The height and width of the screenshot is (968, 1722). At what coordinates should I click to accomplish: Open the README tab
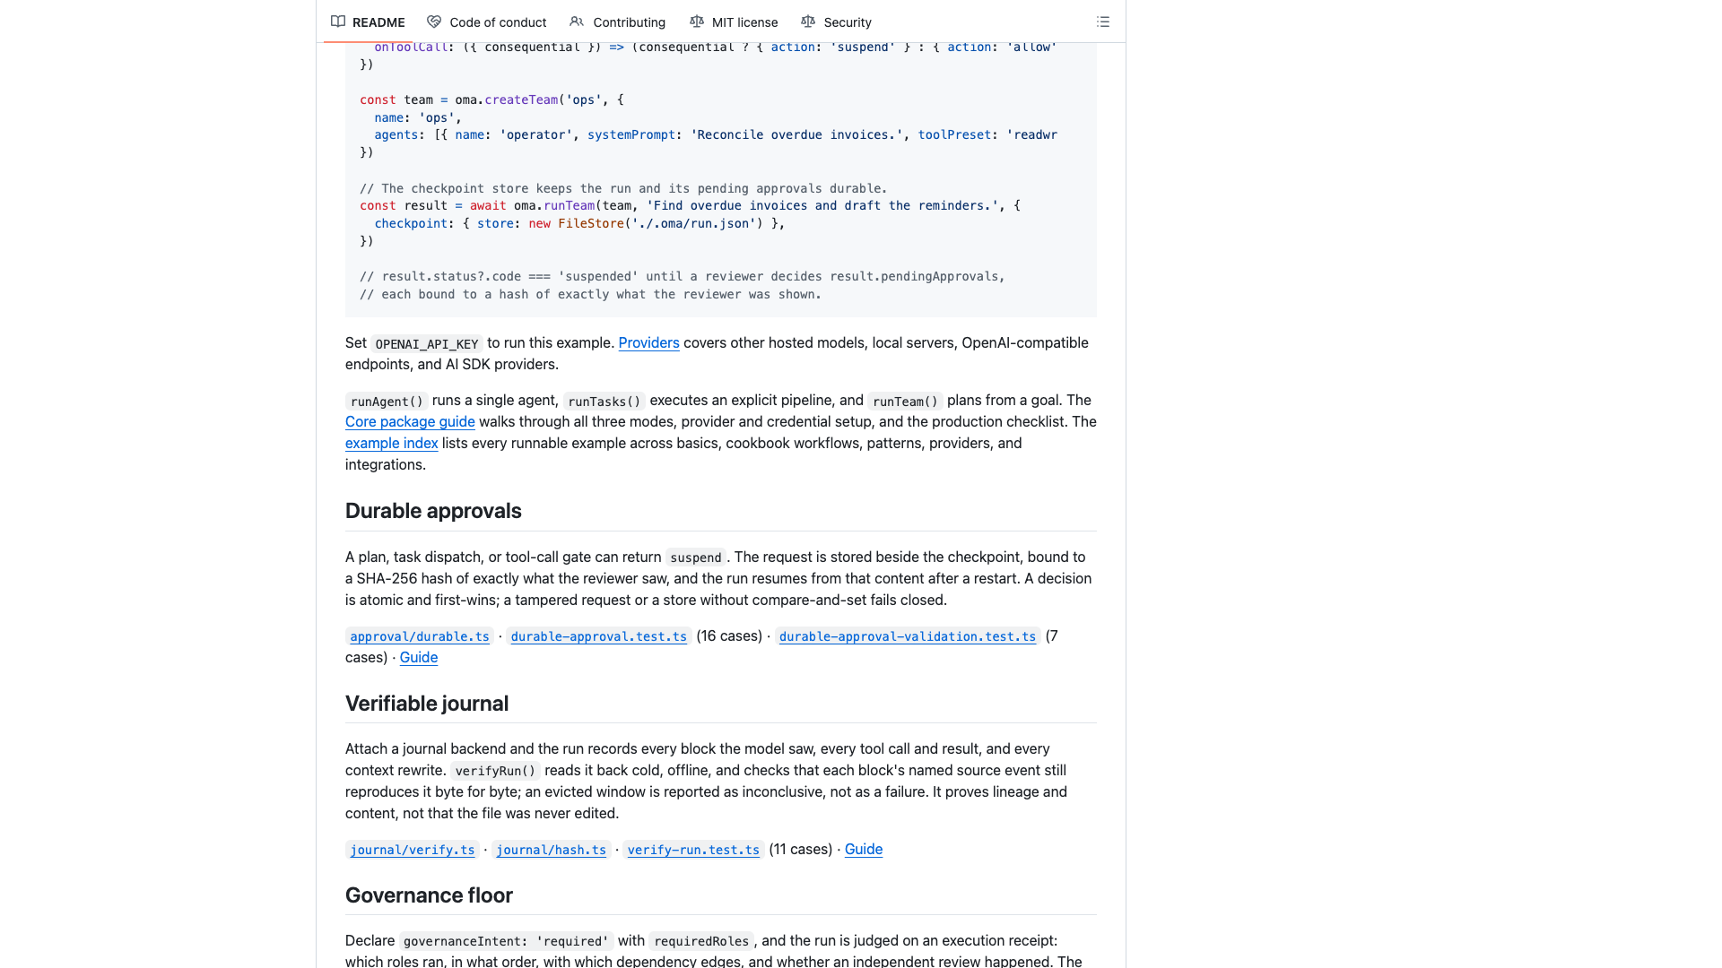tap(368, 22)
